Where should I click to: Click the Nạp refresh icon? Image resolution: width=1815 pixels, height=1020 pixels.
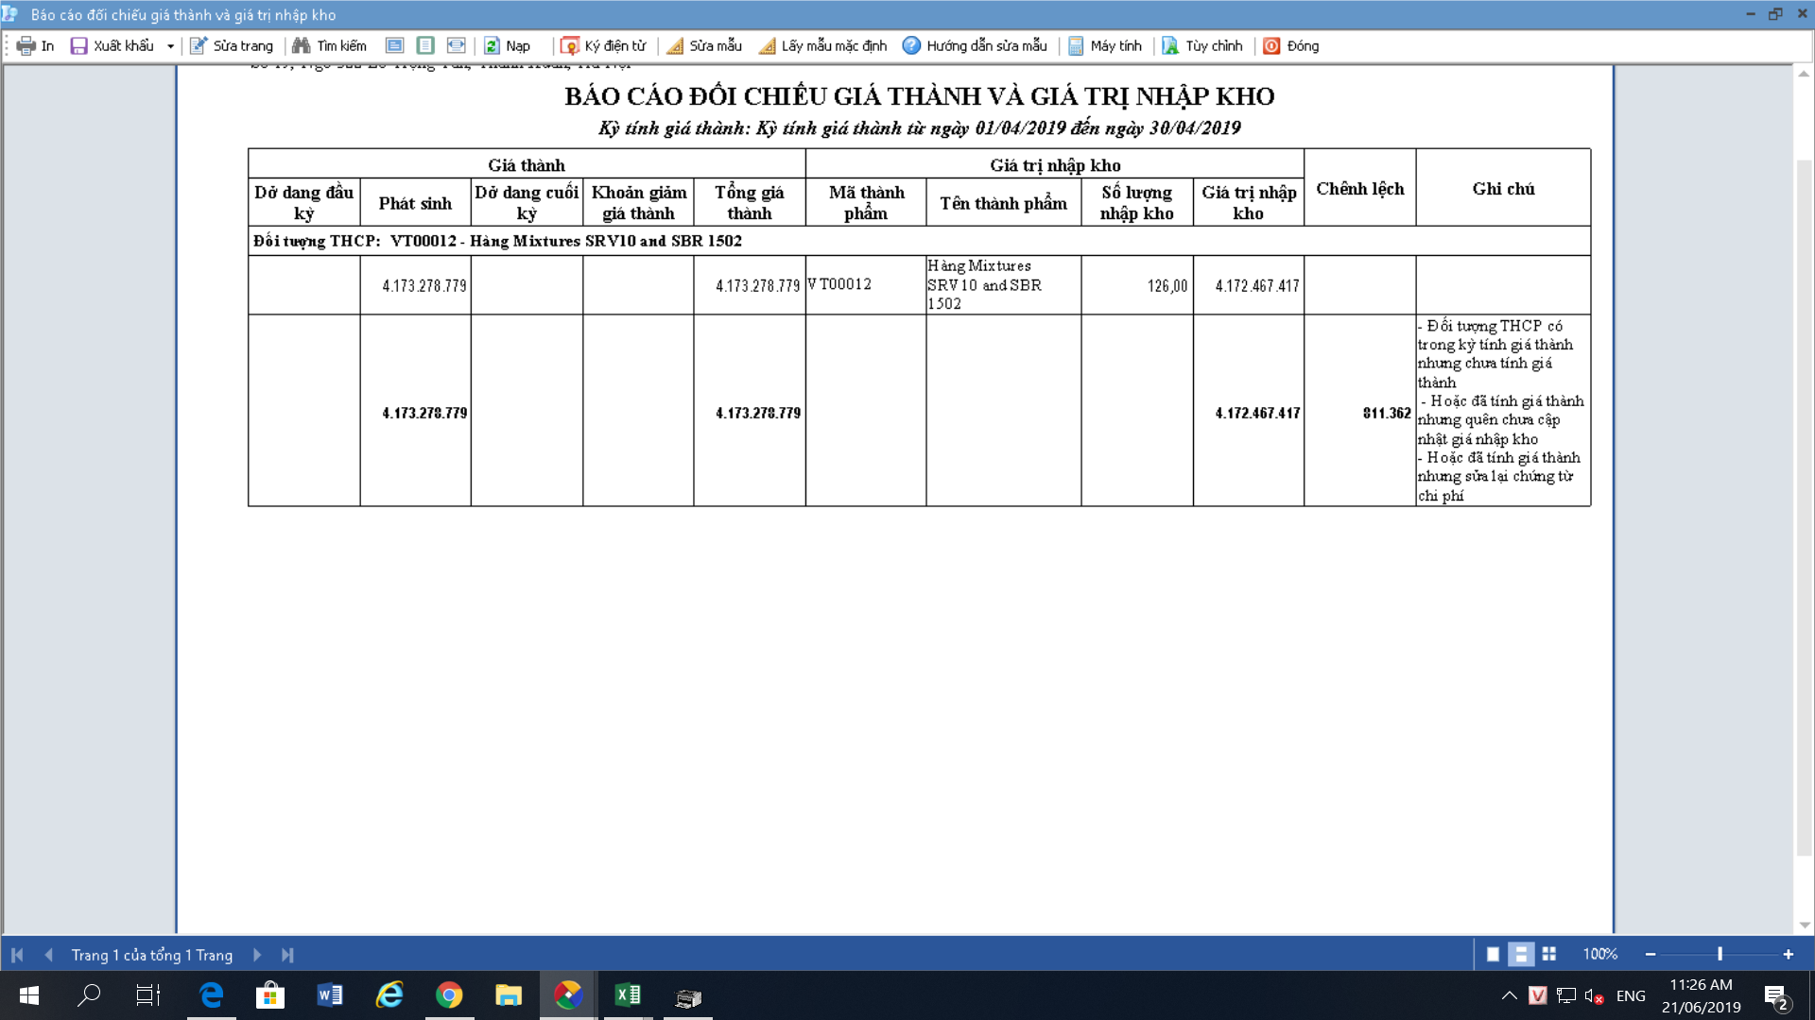pyautogui.click(x=492, y=45)
